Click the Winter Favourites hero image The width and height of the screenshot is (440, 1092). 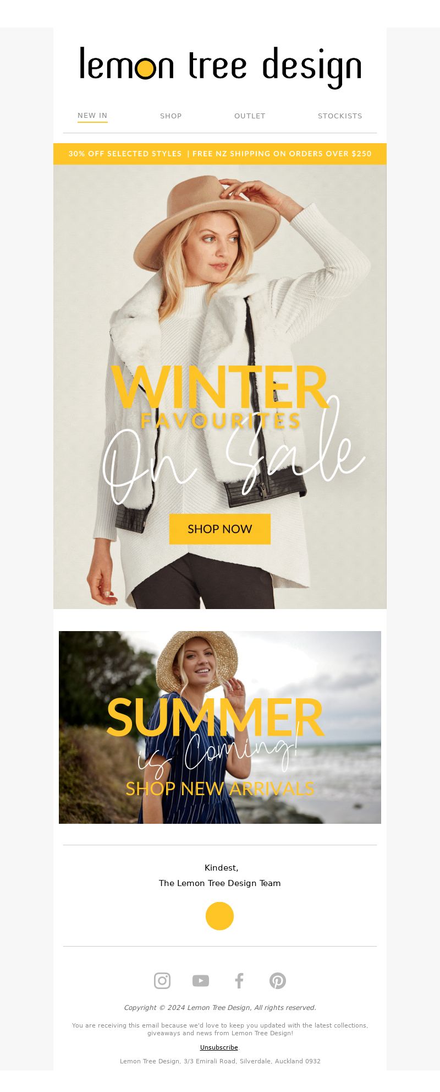pos(220,387)
